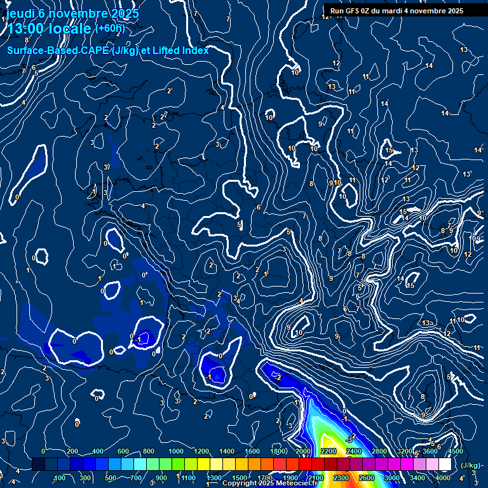Click the '13:00 locale' time label
Image resolution: width=488 pixels, height=488 pixels.
point(49,29)
